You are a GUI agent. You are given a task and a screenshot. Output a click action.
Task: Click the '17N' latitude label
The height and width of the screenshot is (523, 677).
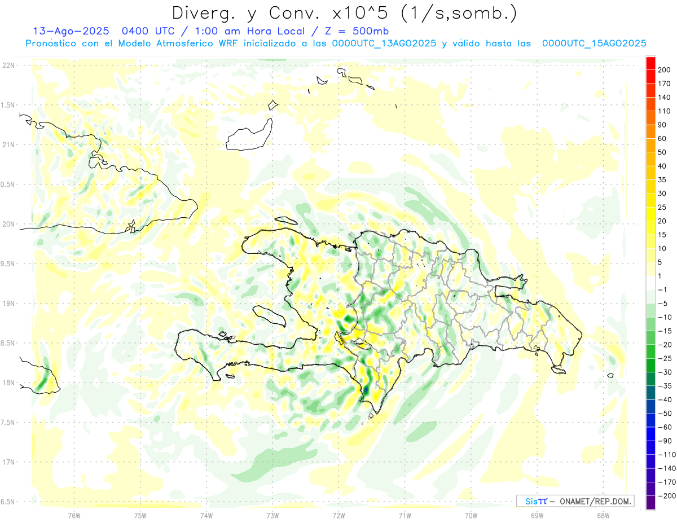[x=8, y=463]
